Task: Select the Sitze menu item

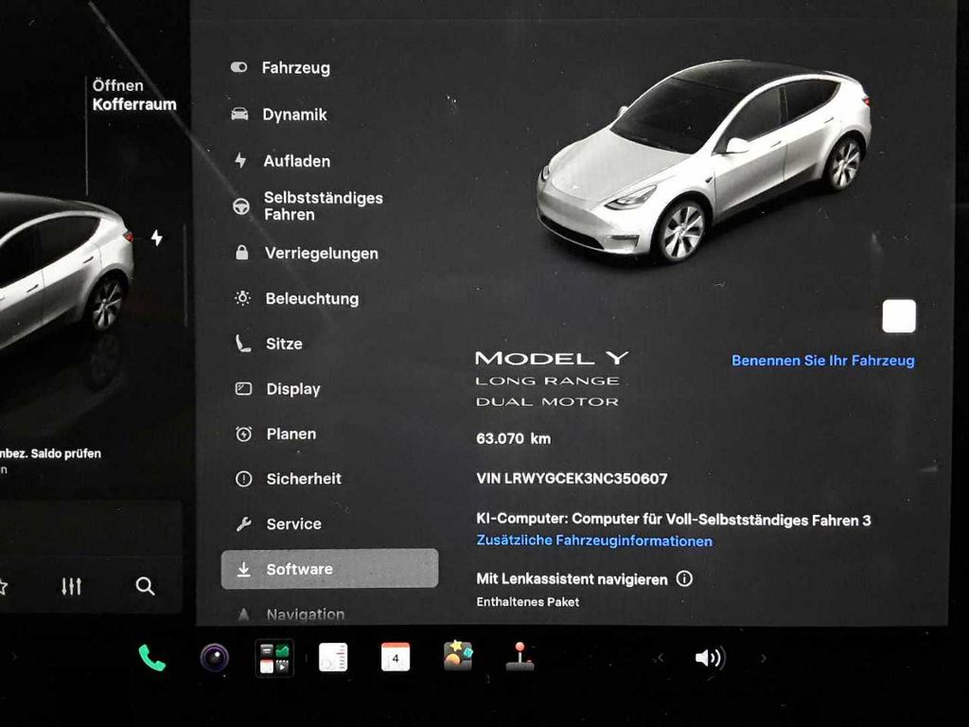Action: 284,344
